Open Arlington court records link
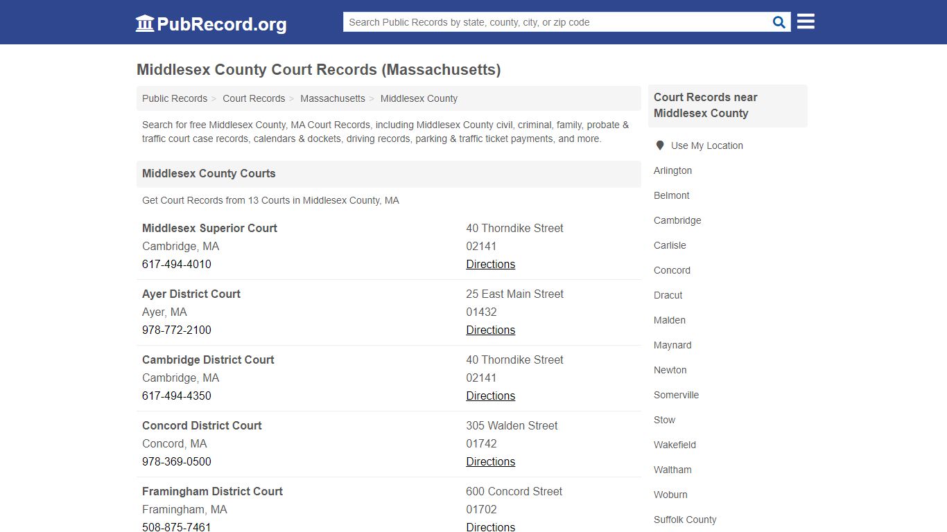Screen dimensions: 947x532 coord(672,170)
